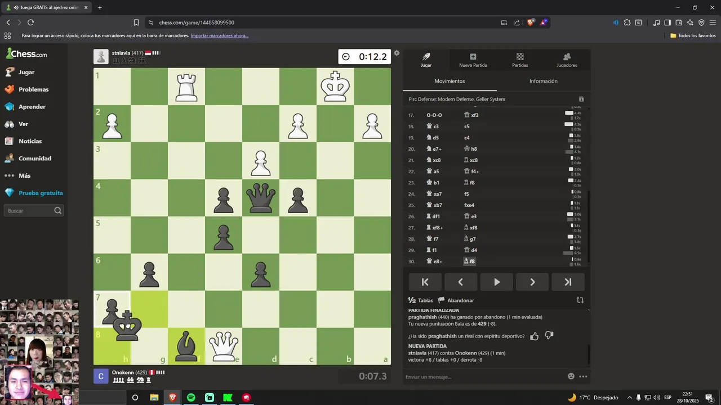This screenshot has height=405, width=721.
Task: Give thumbs down for sportsmanship
Action: point(549,336)
